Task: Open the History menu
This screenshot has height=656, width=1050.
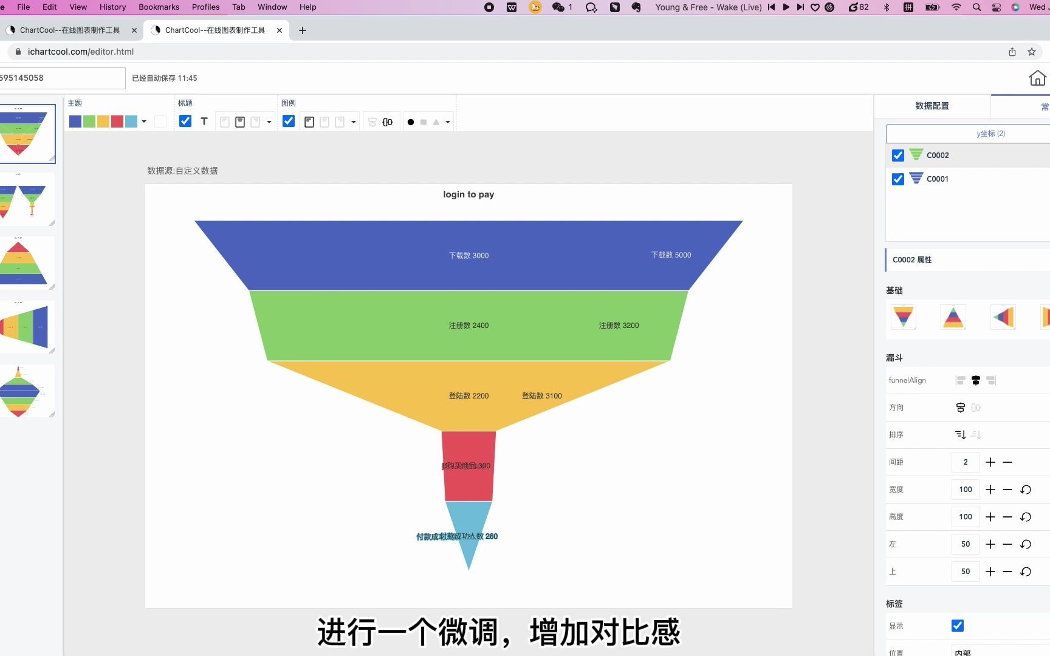Action: (x=112, y=7)
